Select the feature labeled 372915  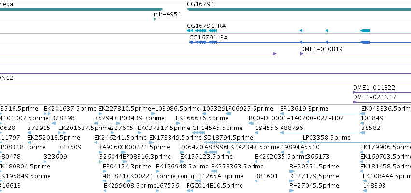pyautogui.click(x=39, y=128)
